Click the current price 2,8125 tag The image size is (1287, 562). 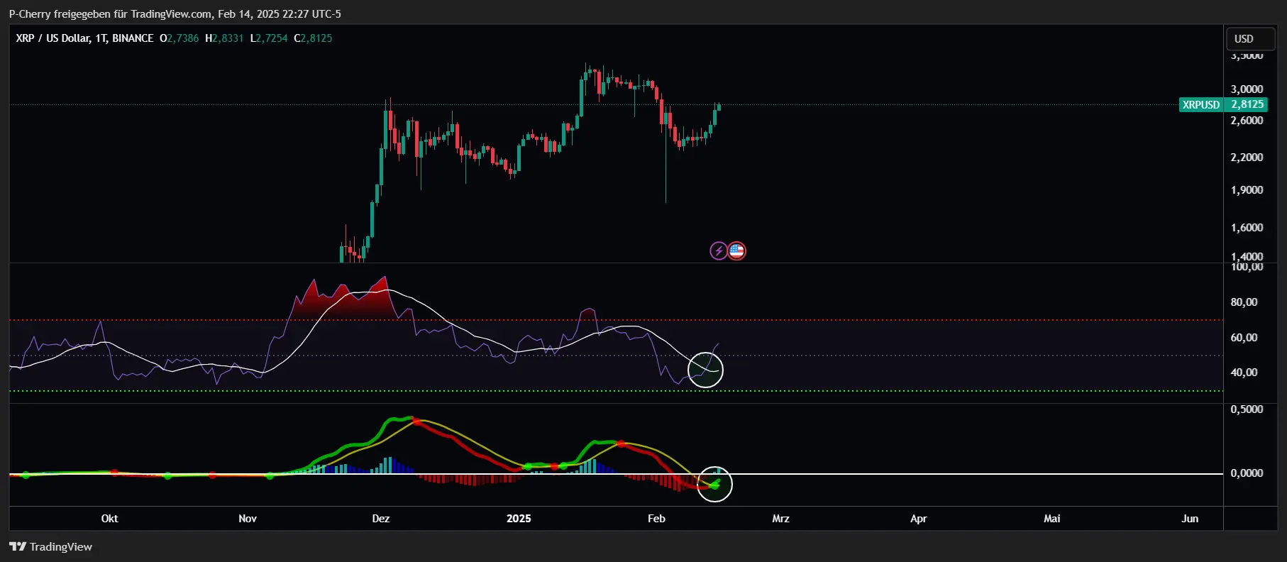point(1247,104)
